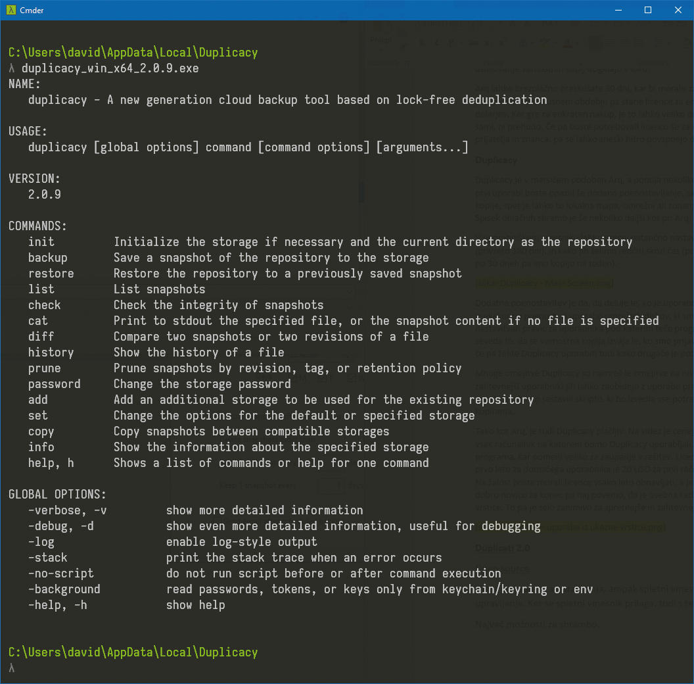
Task: Click the 'diff' command name
Action: click(41, 337)
